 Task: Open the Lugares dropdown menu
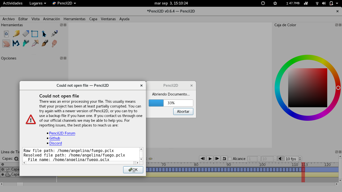tap(38, 3)
